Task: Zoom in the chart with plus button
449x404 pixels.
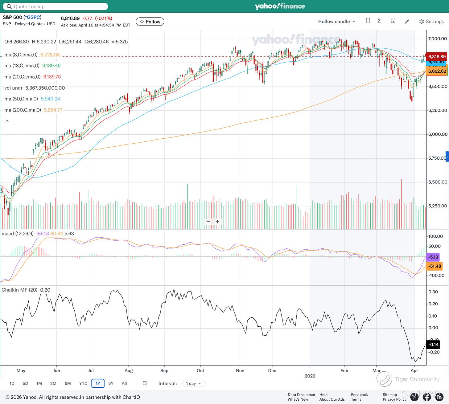Action: [x=217, y=222]
